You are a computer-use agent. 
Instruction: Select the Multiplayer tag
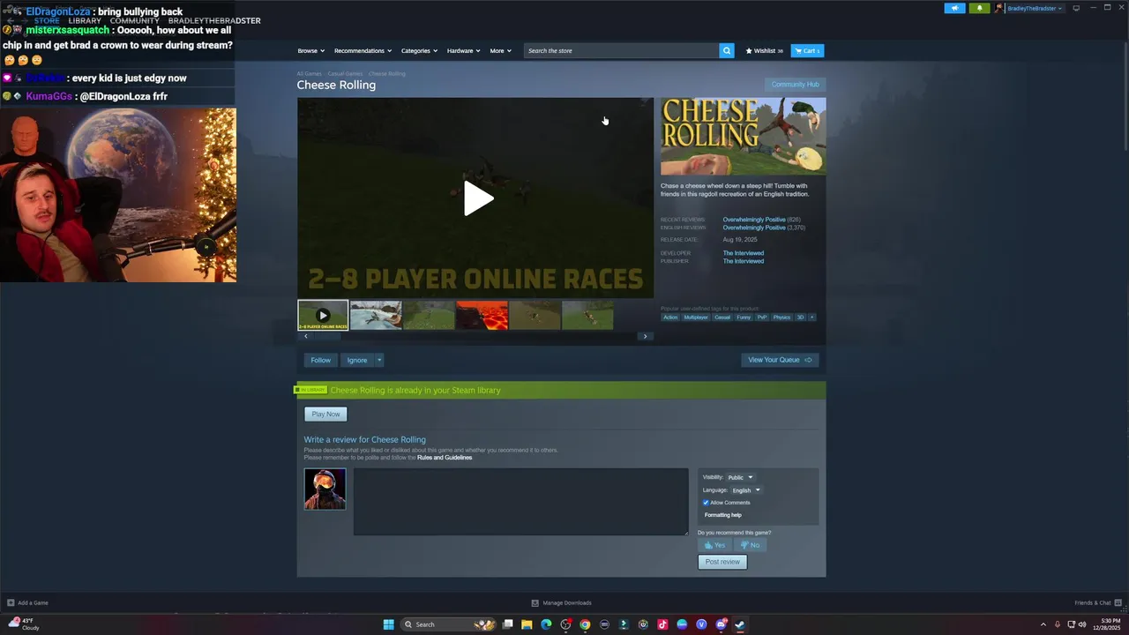click(696, 317)
